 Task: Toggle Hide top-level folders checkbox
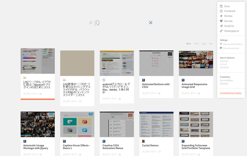pyautogui.click(x=221, y=44)
